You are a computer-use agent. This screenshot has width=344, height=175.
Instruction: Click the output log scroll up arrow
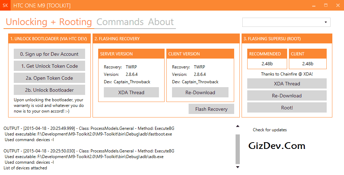tap(238, 126)
